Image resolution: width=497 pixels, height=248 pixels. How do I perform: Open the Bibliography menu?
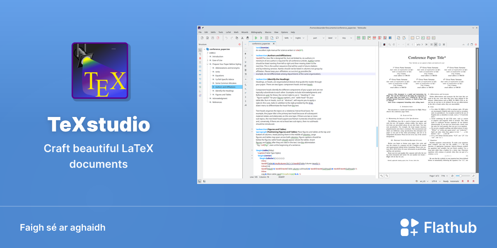coord(257,32)
